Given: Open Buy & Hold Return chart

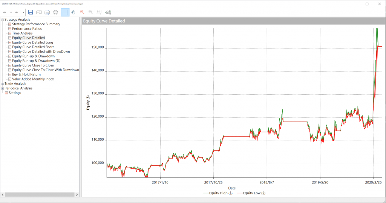Looking at the screenshot, I should coord(26,74).
